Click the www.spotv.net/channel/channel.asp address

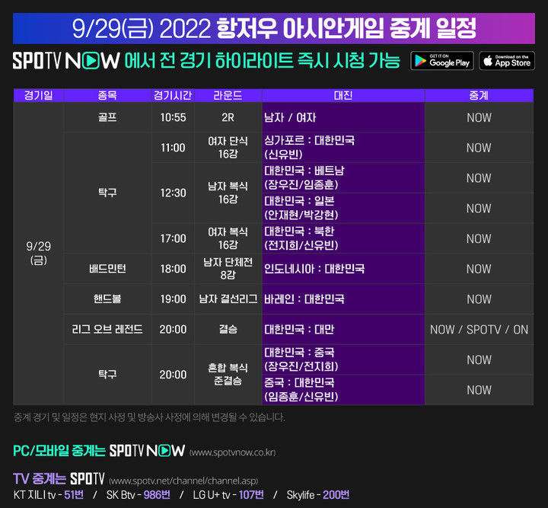click(183, 481)
